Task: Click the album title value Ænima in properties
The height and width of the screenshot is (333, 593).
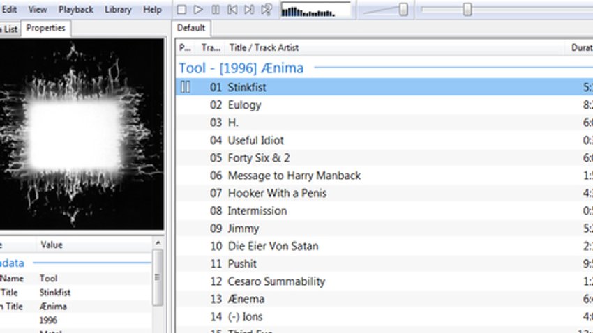Action: (x=53, y=307)
